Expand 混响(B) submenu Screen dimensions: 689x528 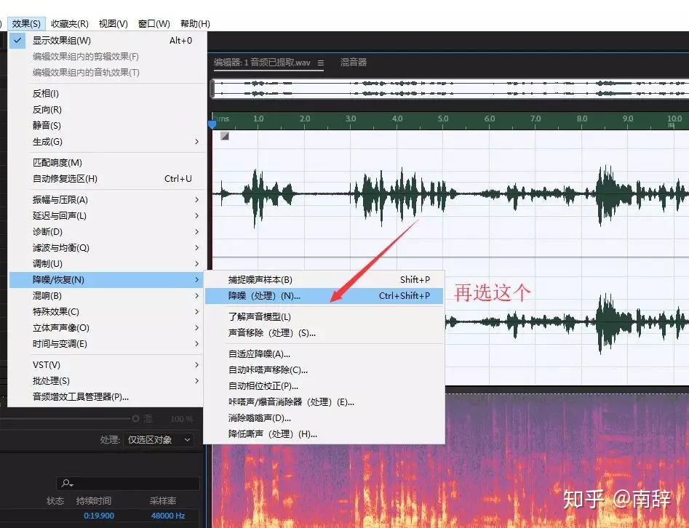point(106,295)
